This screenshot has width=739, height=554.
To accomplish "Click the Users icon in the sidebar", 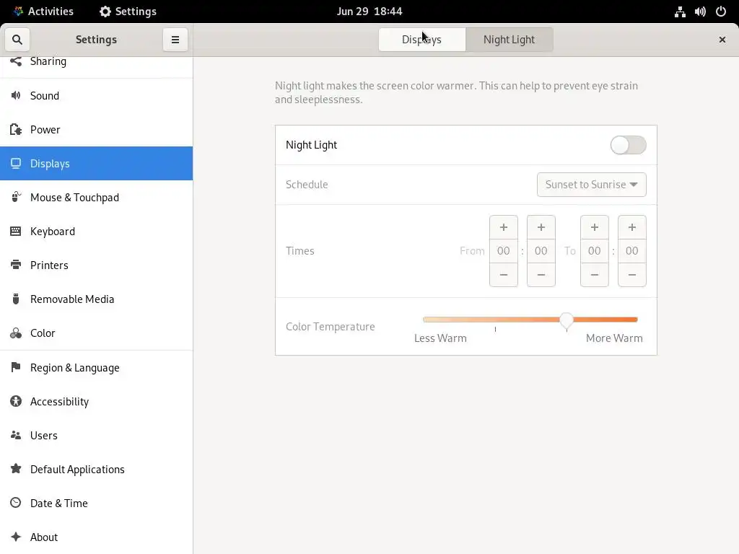I will 16,435.
